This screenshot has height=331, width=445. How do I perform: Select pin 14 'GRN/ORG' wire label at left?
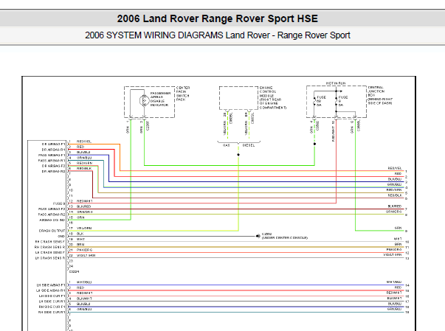tap(85, 212)
